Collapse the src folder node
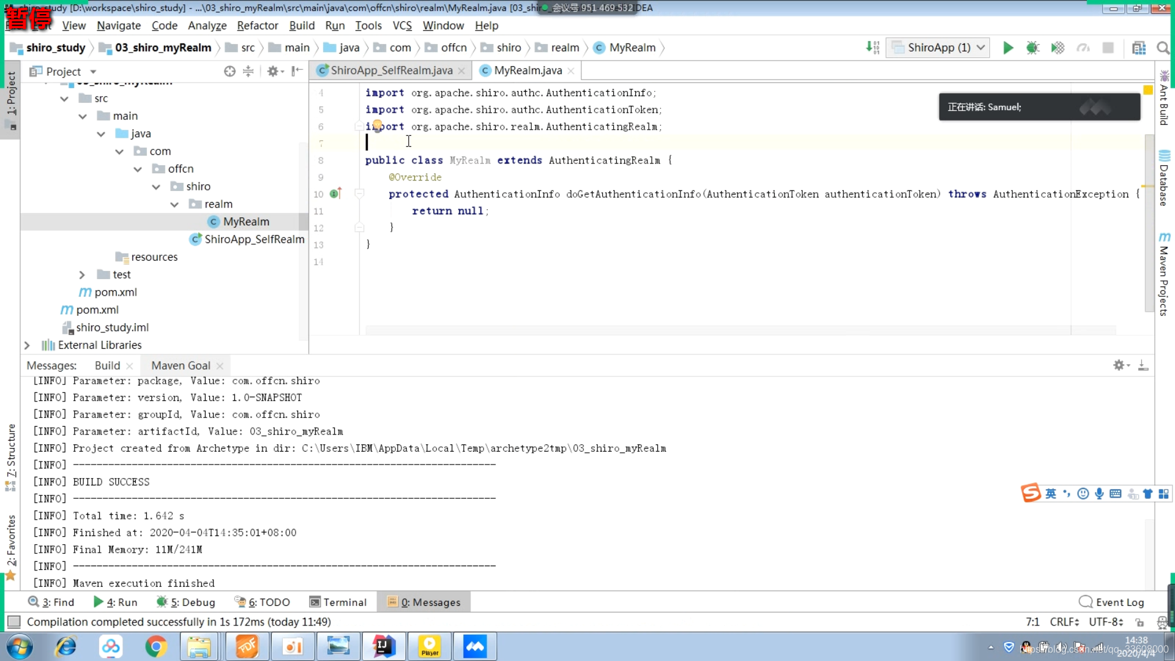Viewport: 1175px width, 661px height. coord(64,99)
